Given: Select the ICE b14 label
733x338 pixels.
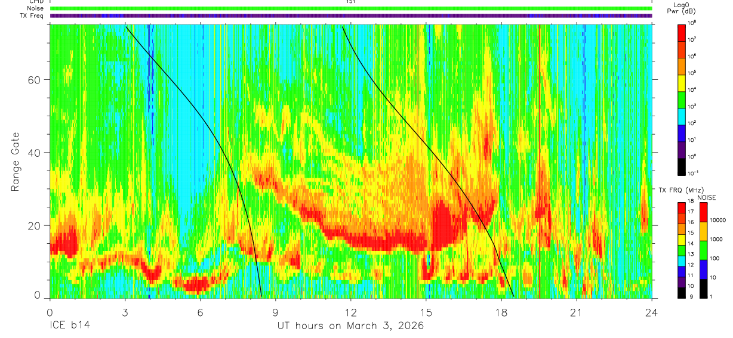Looking at the screenshot, I should pyautogui.click(x=69, y=326).
